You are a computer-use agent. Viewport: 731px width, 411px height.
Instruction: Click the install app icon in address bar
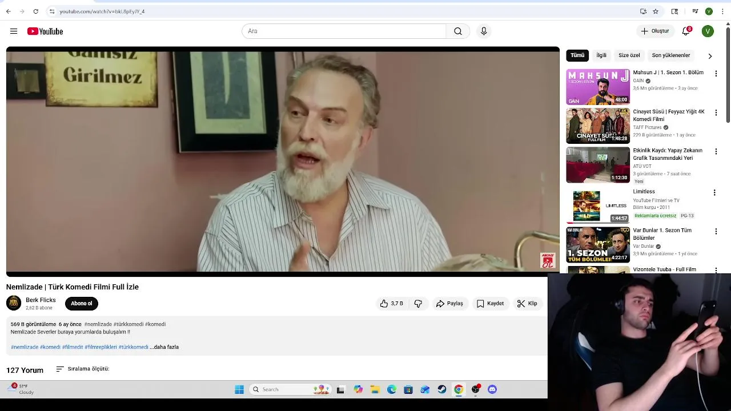tap(643, 11)
